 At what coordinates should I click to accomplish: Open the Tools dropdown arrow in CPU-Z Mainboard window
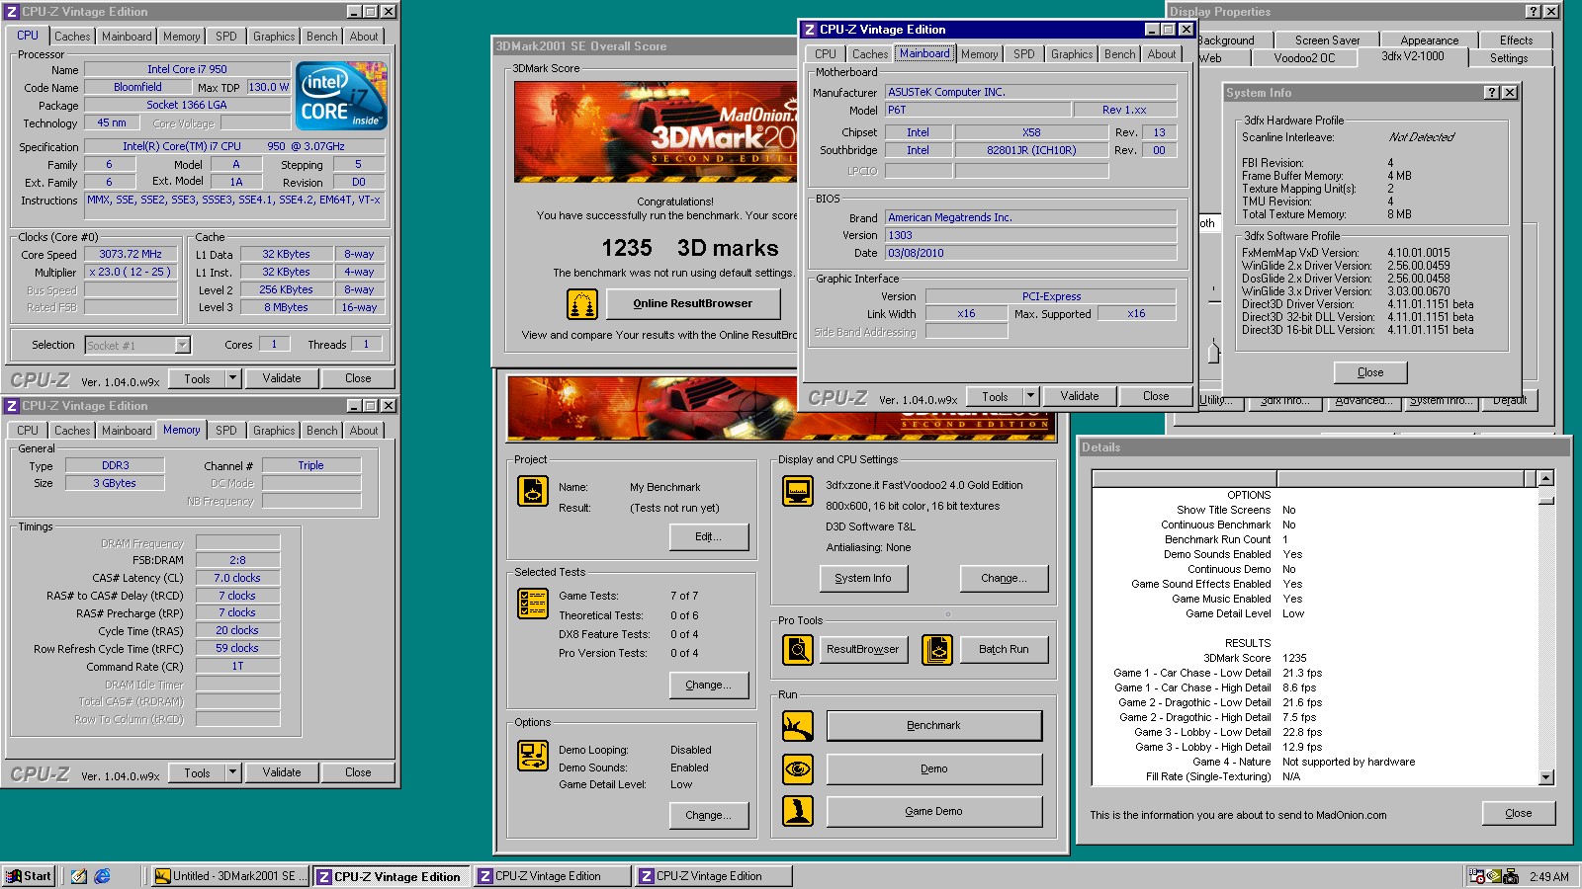coord(1030,396)
